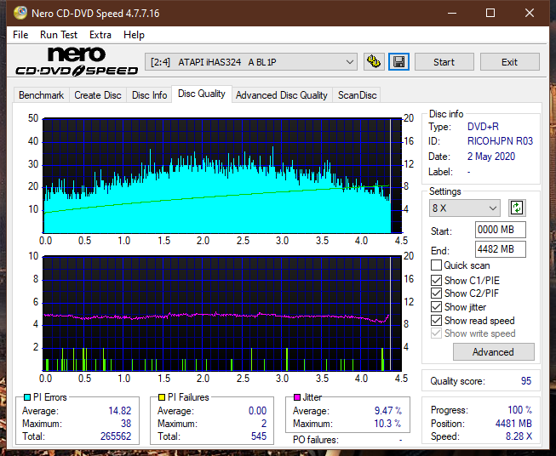556x456 pixels.
Task: Click the Start position 0000 MB field
Action: tap(501, 230)
